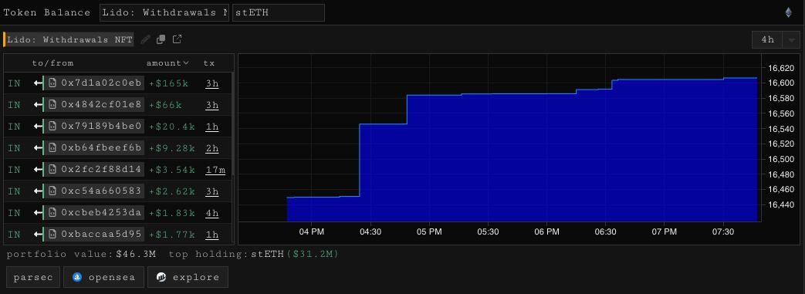Click the Lido: Withdrawals NFT title label
Viewport: 805px width, 294px height.
pos(69,39)
